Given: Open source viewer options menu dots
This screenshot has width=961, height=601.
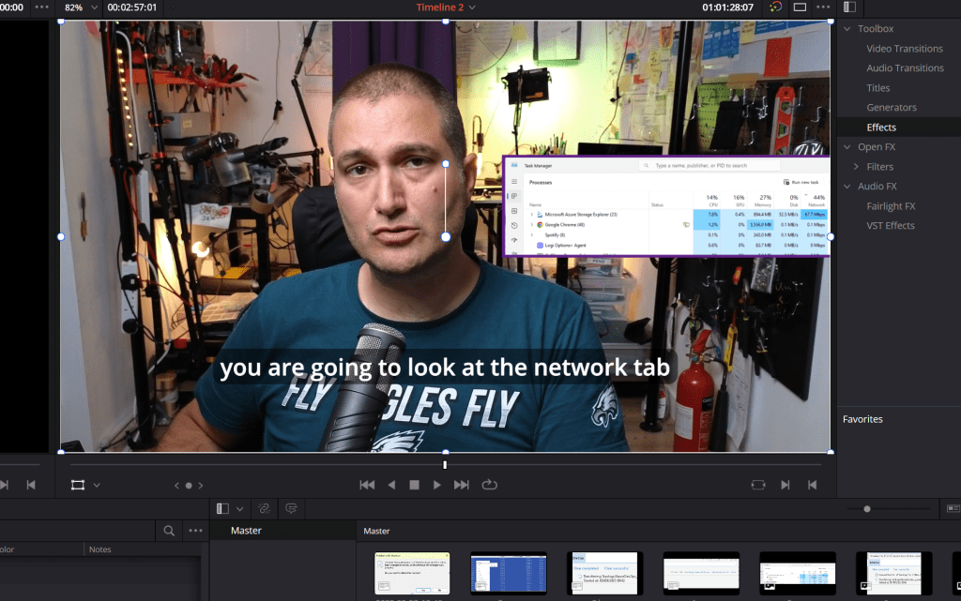Looking at the screenshot, I should click(41, 8).
